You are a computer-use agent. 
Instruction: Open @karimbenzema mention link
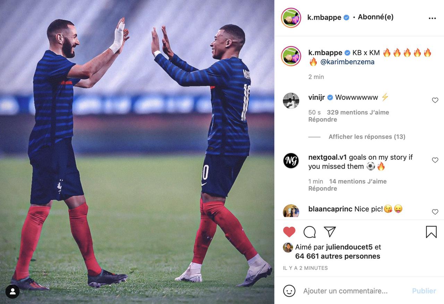347,62
